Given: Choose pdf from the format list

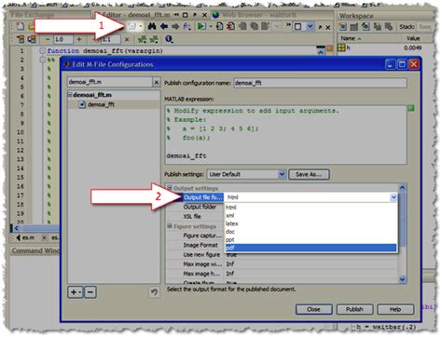Looking at the screenshot, I should pyautogui.click(x=311, y=248).
